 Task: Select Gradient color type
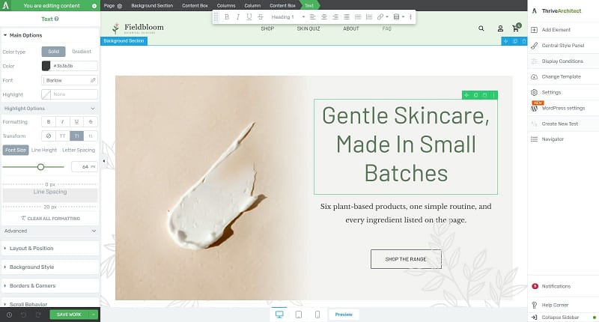(x=82, y=51)
